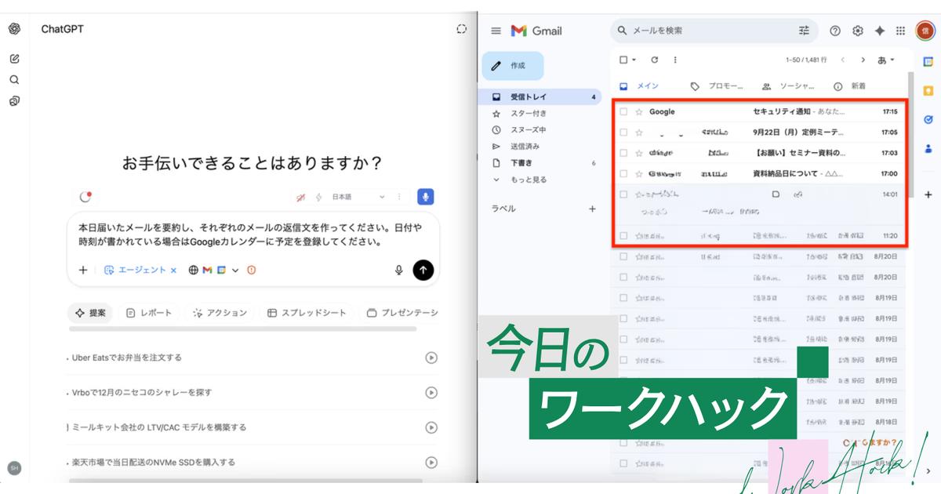Open the Google account avatar in Gmail
Viewport: 941px width, 494px height.
pos(926,31)
